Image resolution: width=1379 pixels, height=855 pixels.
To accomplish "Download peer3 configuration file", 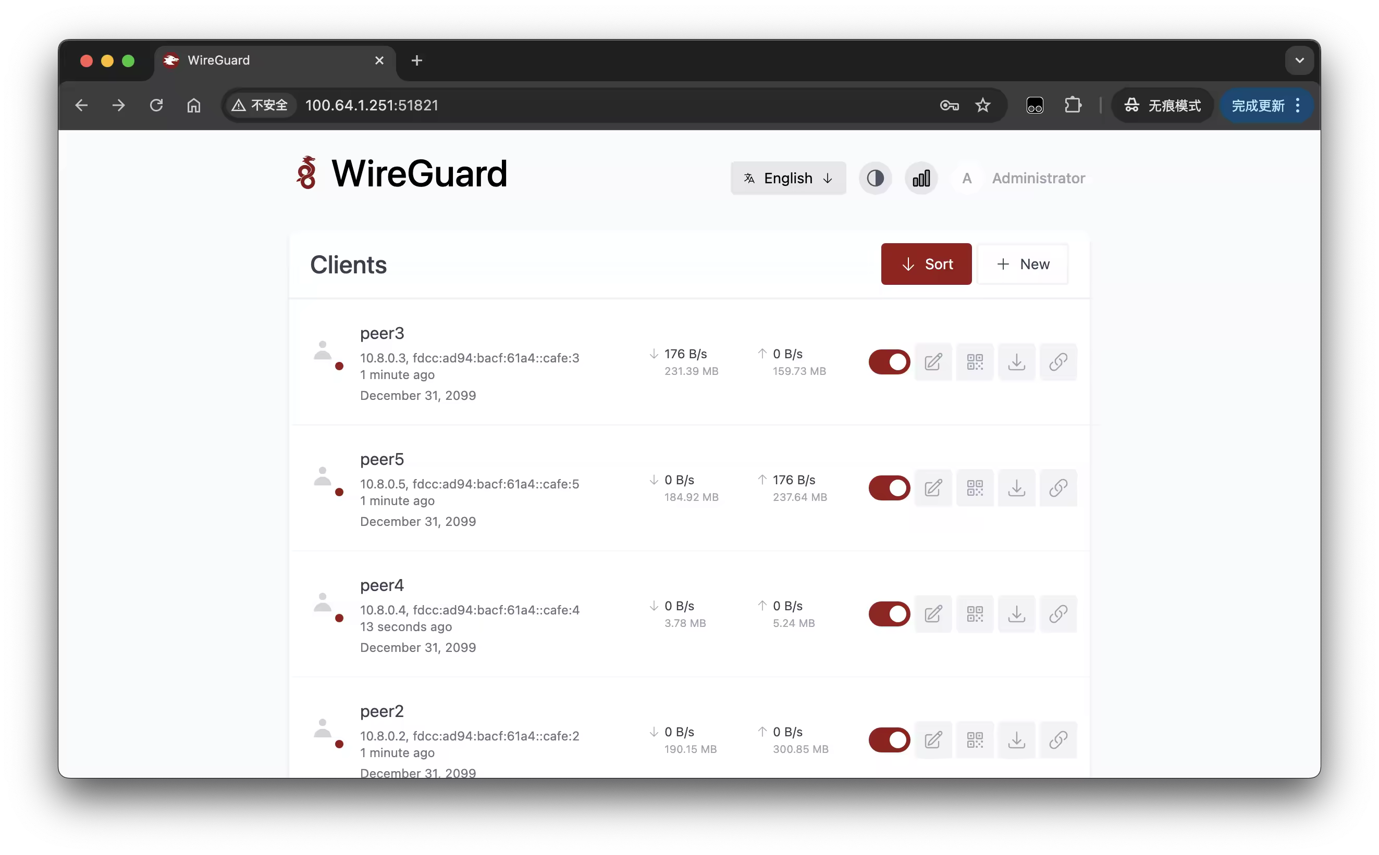I will 1016,362.
